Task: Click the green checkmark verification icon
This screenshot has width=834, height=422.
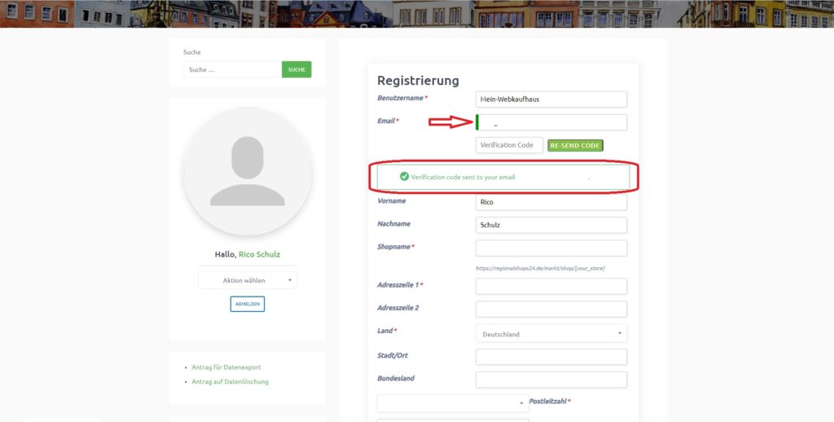Action: [404, 176]
